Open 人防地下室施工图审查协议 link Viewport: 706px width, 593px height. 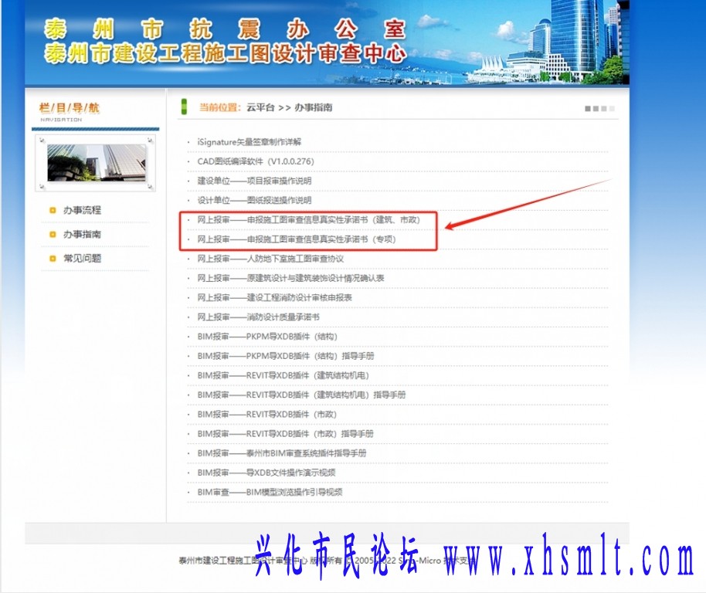click(x=270, y=259)
